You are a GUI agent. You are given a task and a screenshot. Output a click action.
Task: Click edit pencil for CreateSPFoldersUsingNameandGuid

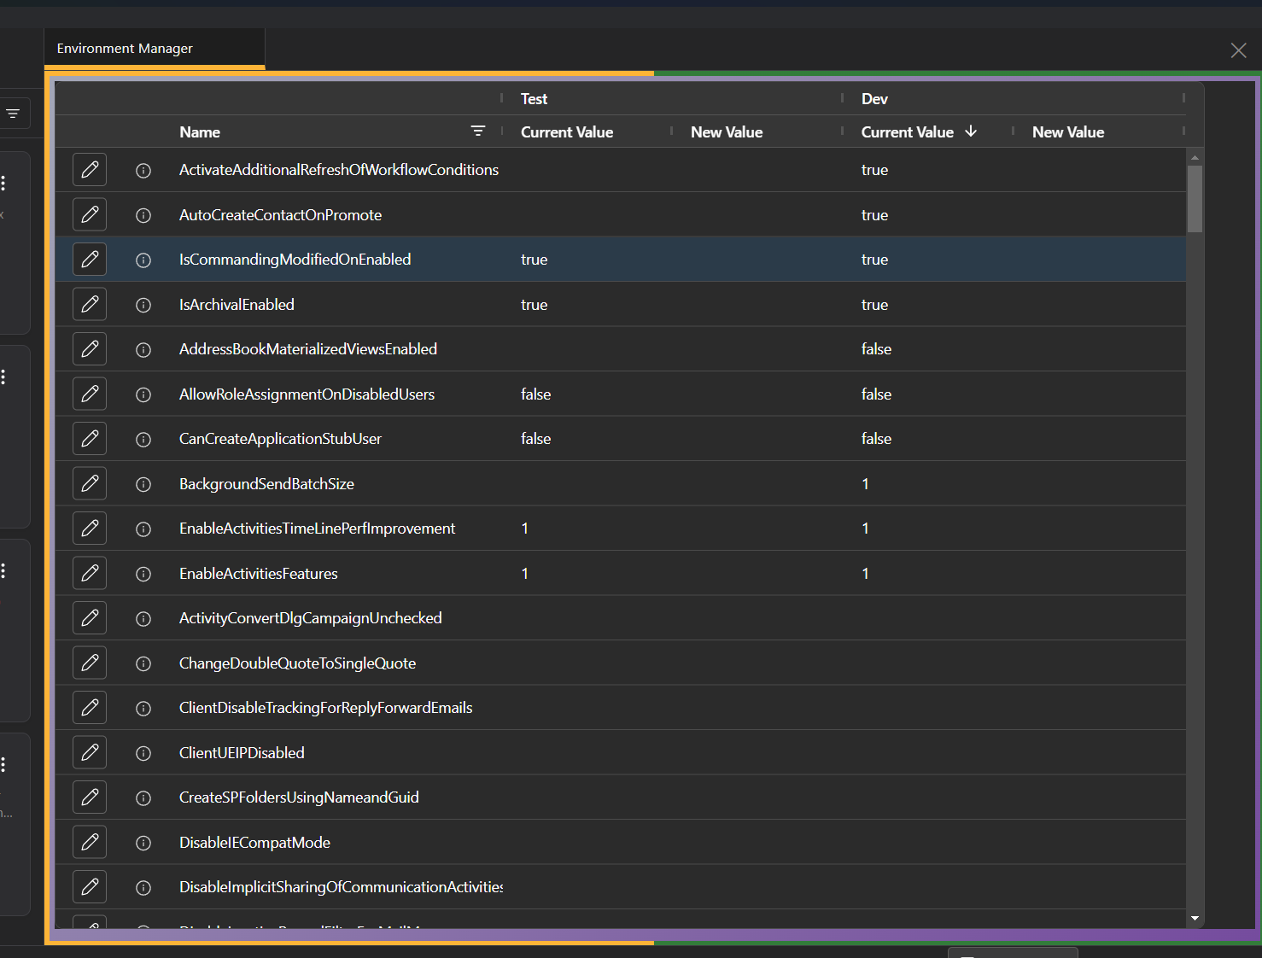90,797
